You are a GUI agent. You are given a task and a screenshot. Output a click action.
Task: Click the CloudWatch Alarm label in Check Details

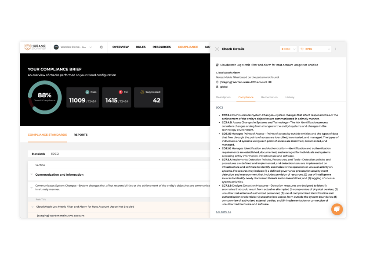228,73
